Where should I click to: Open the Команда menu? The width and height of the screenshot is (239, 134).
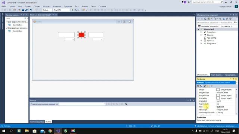pos(57,6)
